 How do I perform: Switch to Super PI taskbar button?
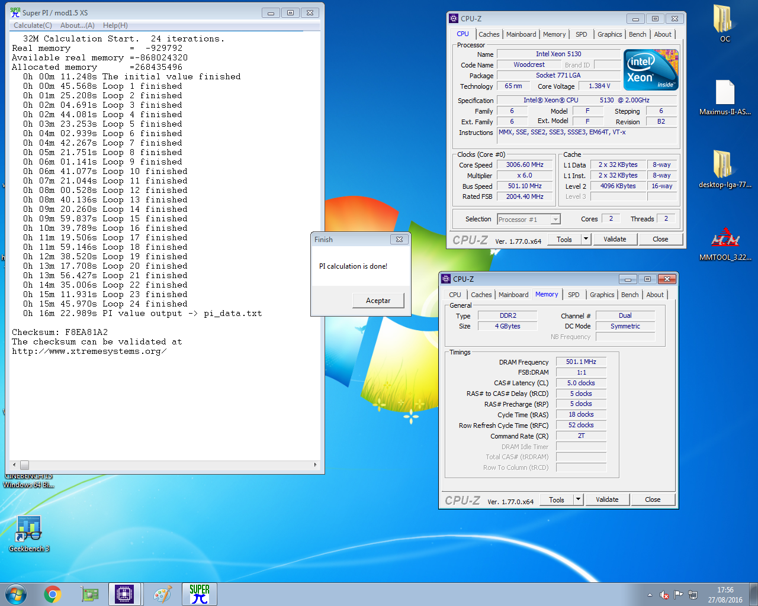[200, 594]
